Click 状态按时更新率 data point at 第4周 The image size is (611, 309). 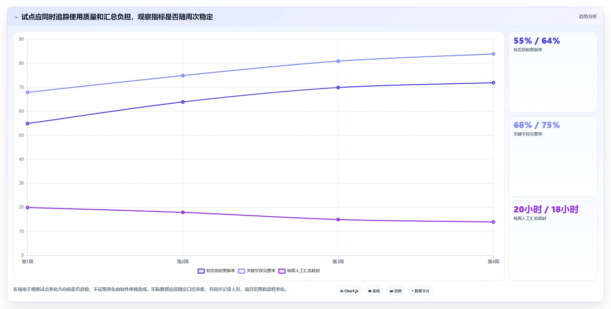[493, 83]
